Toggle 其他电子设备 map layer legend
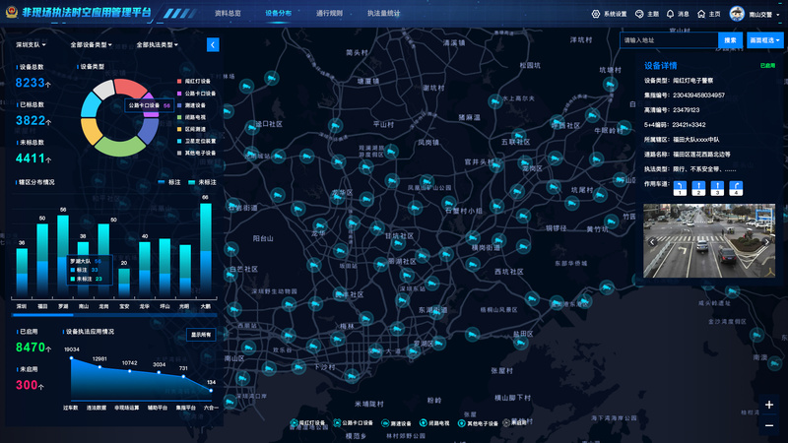 pos(478,423)
